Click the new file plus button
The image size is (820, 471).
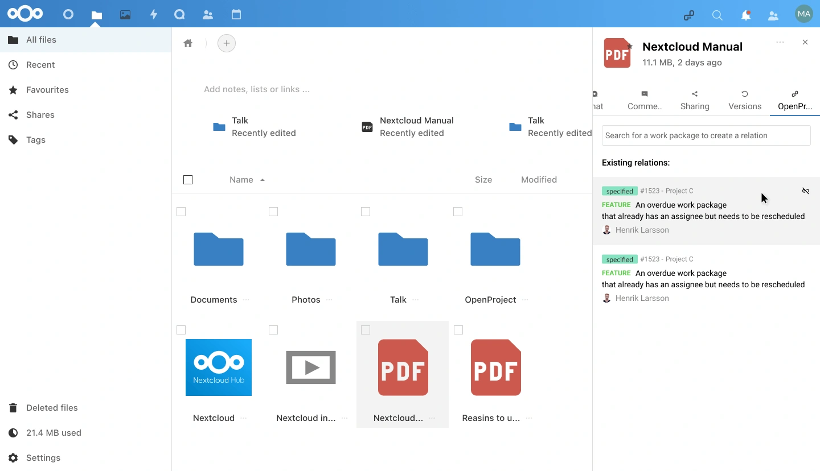pos(227,43)
